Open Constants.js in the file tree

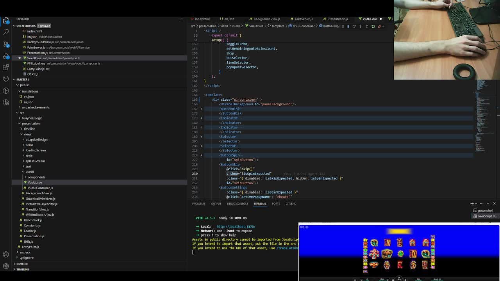(32, 225)
